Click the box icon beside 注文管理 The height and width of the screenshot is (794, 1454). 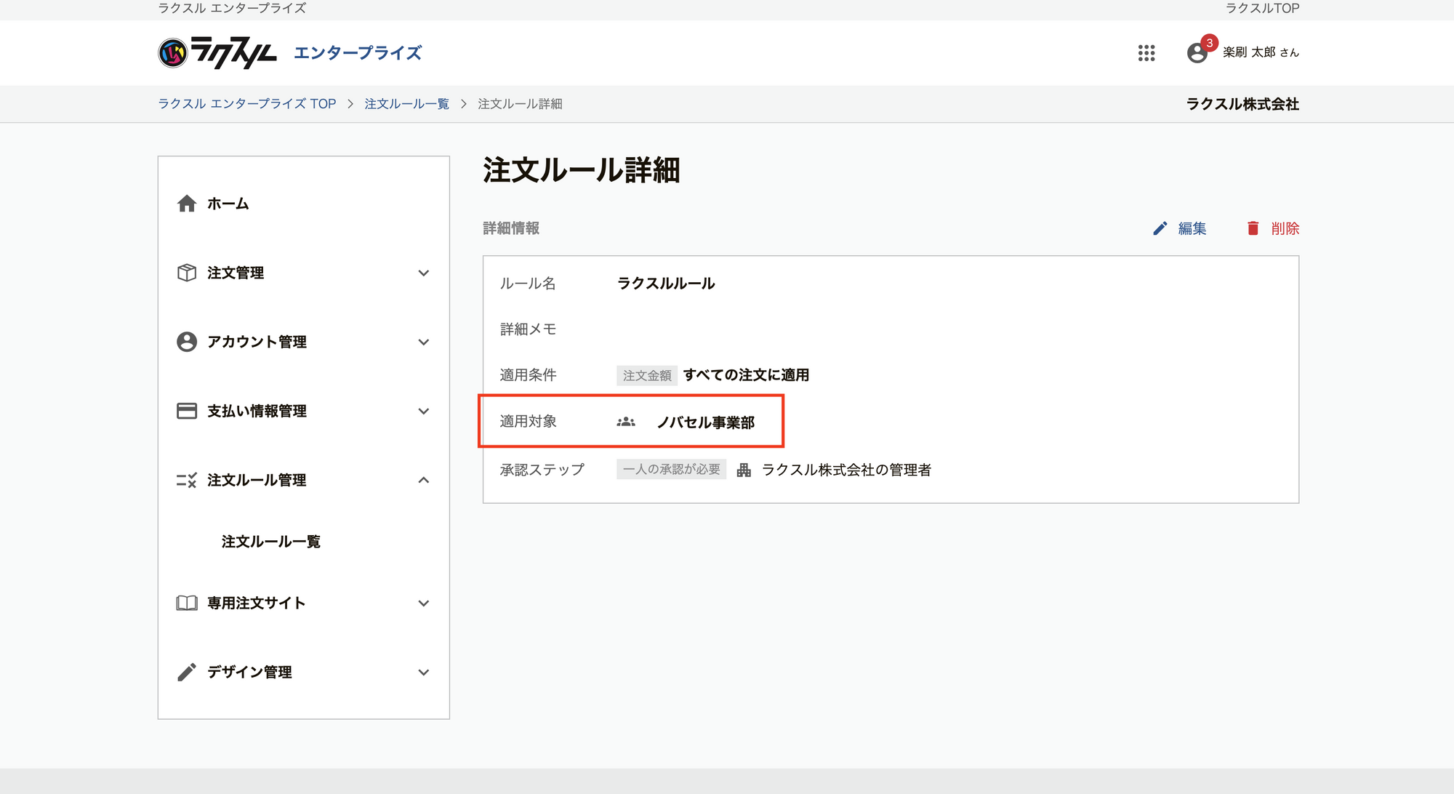pyautogui.click(x=187, y=273)
